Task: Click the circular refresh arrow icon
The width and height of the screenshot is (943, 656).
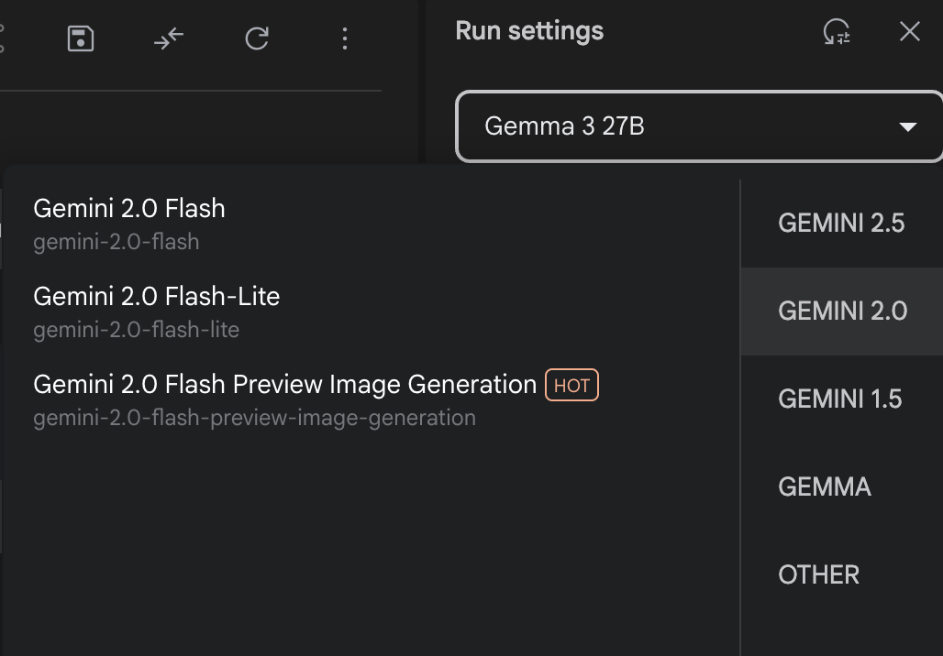Action: tap(257, 39)
